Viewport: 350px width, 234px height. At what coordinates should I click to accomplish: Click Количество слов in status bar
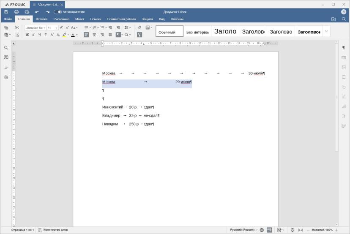coord(53,230)
